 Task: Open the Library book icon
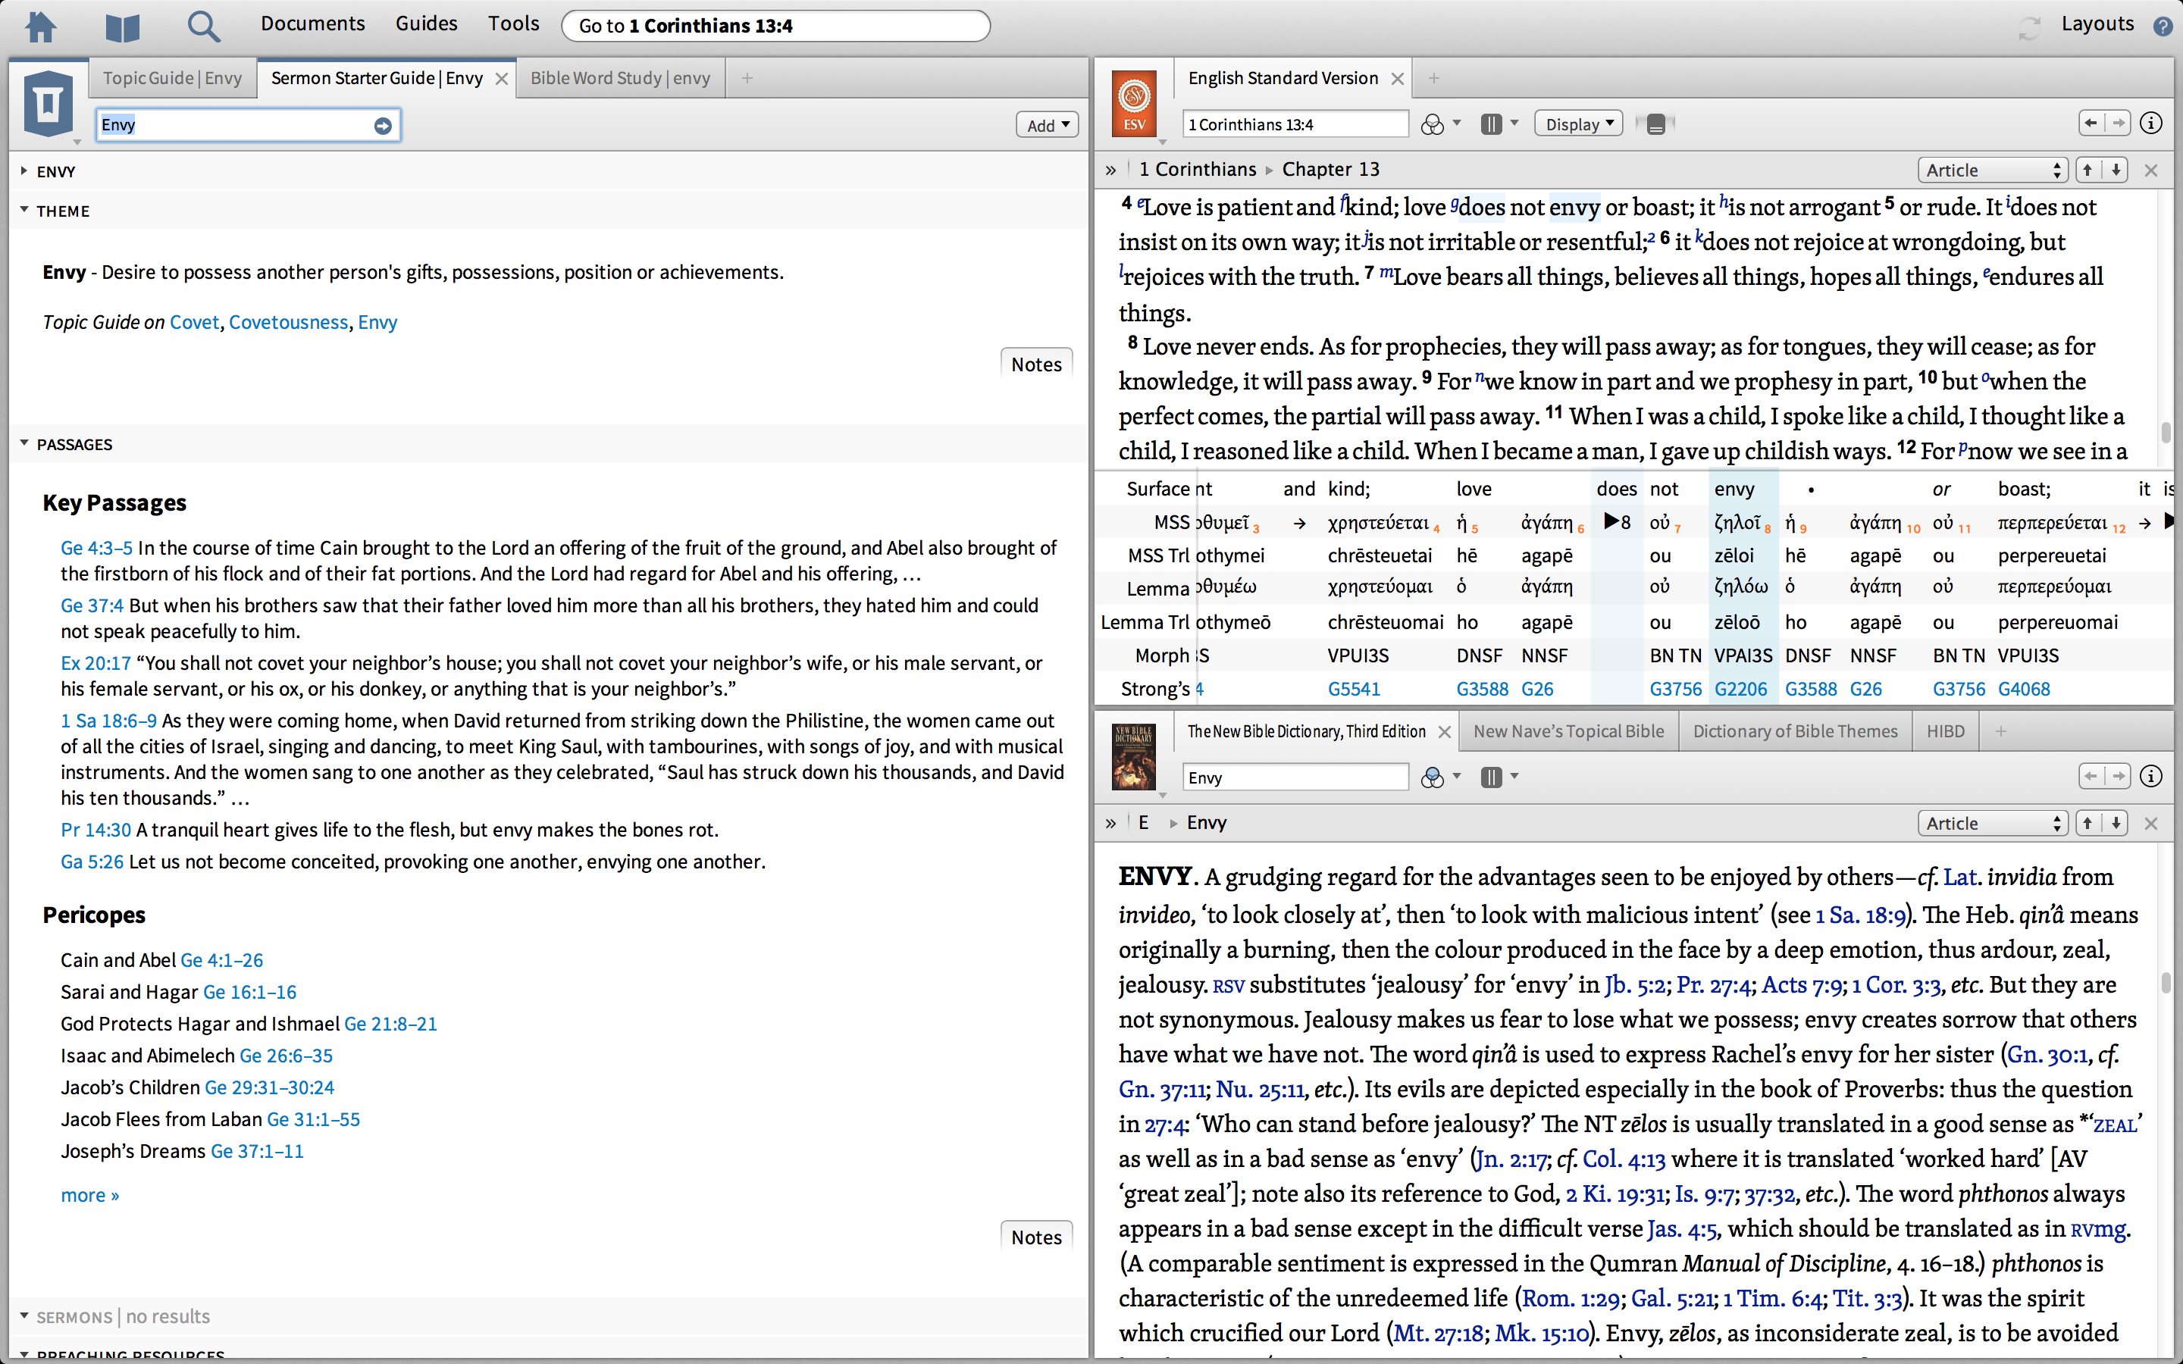(122, 27)
